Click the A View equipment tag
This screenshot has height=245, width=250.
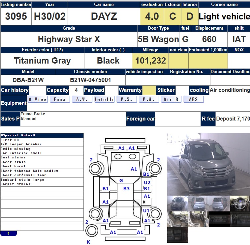coord(38,99)
